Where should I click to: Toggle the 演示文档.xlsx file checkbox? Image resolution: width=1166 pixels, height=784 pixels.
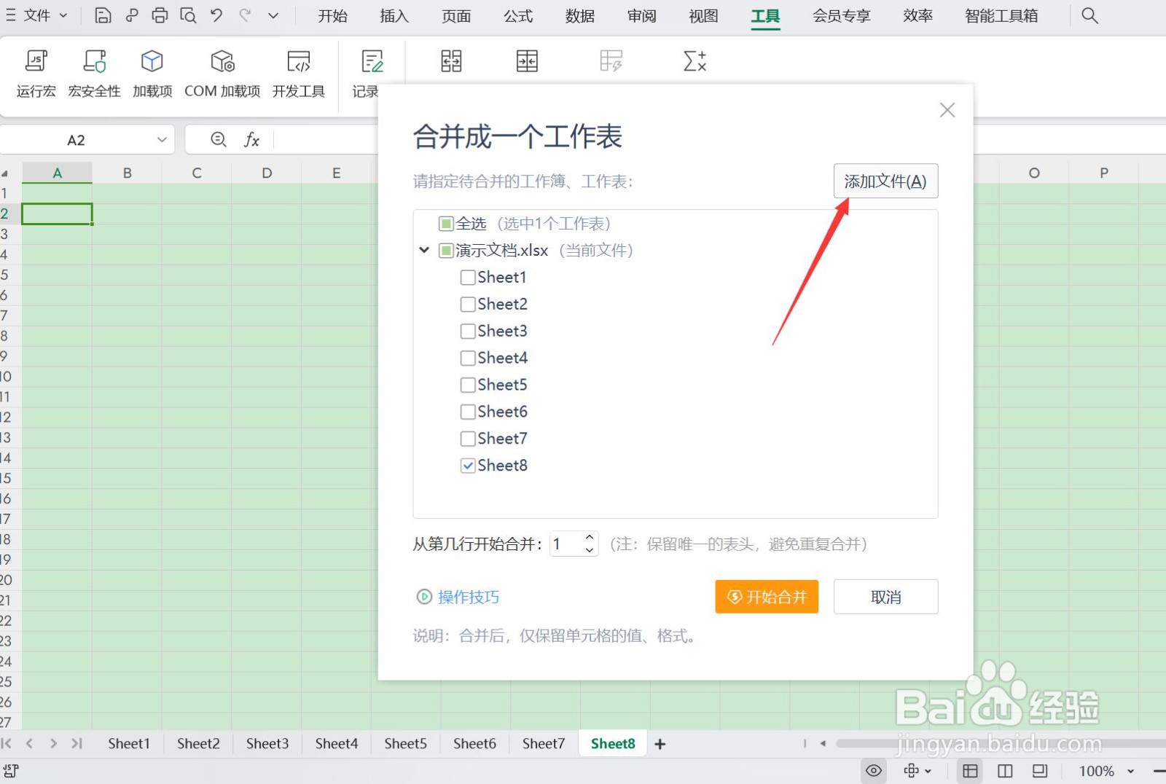click(x=446, y=251)
